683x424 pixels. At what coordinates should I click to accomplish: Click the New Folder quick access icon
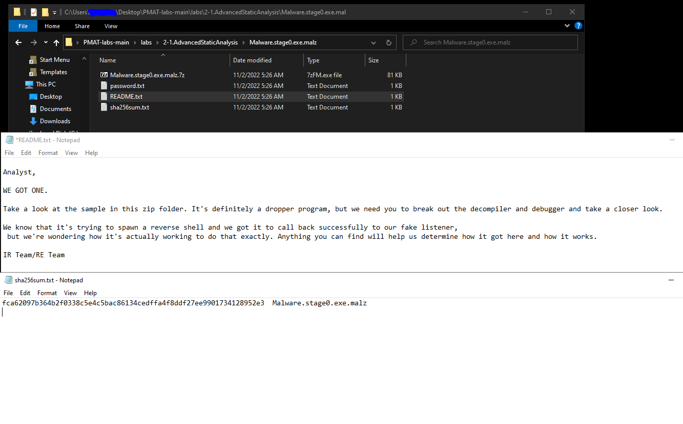pos(45,12)
